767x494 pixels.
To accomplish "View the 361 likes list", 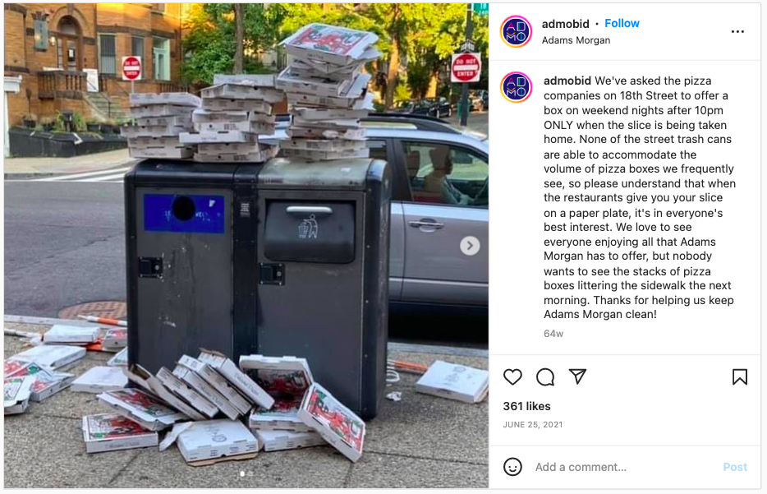I will tap(527, 406).
